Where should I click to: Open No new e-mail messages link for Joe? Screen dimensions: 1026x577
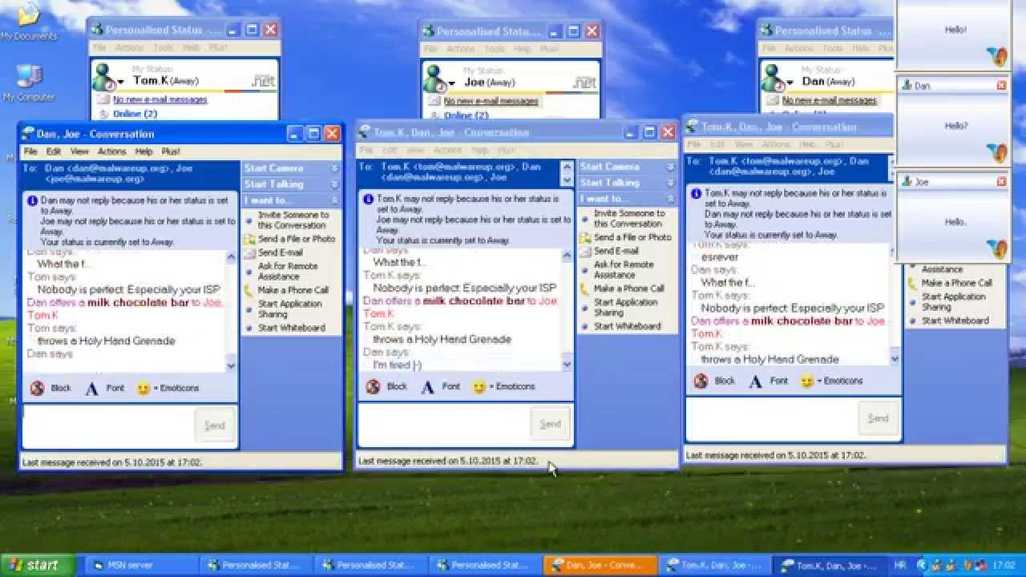491,101
